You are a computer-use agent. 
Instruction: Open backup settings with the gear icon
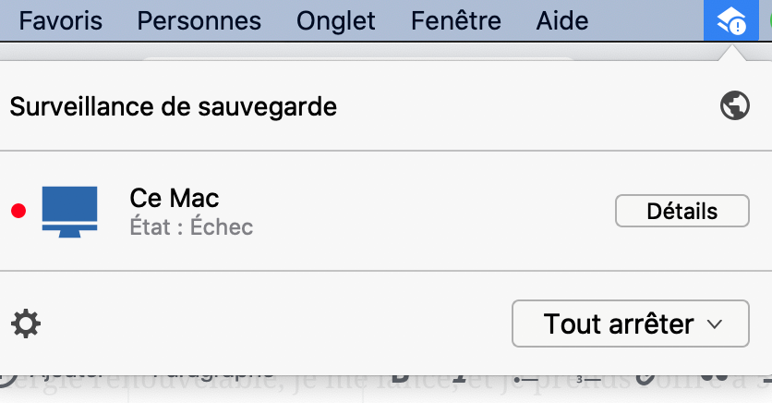pos(26,324)
